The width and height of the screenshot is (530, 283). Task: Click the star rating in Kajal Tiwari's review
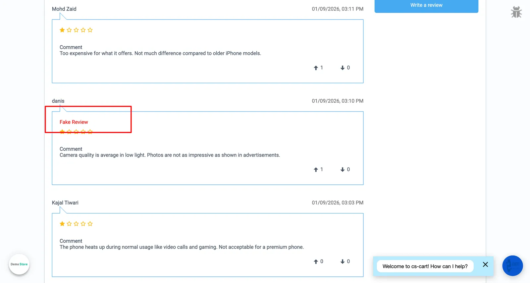(x=76, y=224)
